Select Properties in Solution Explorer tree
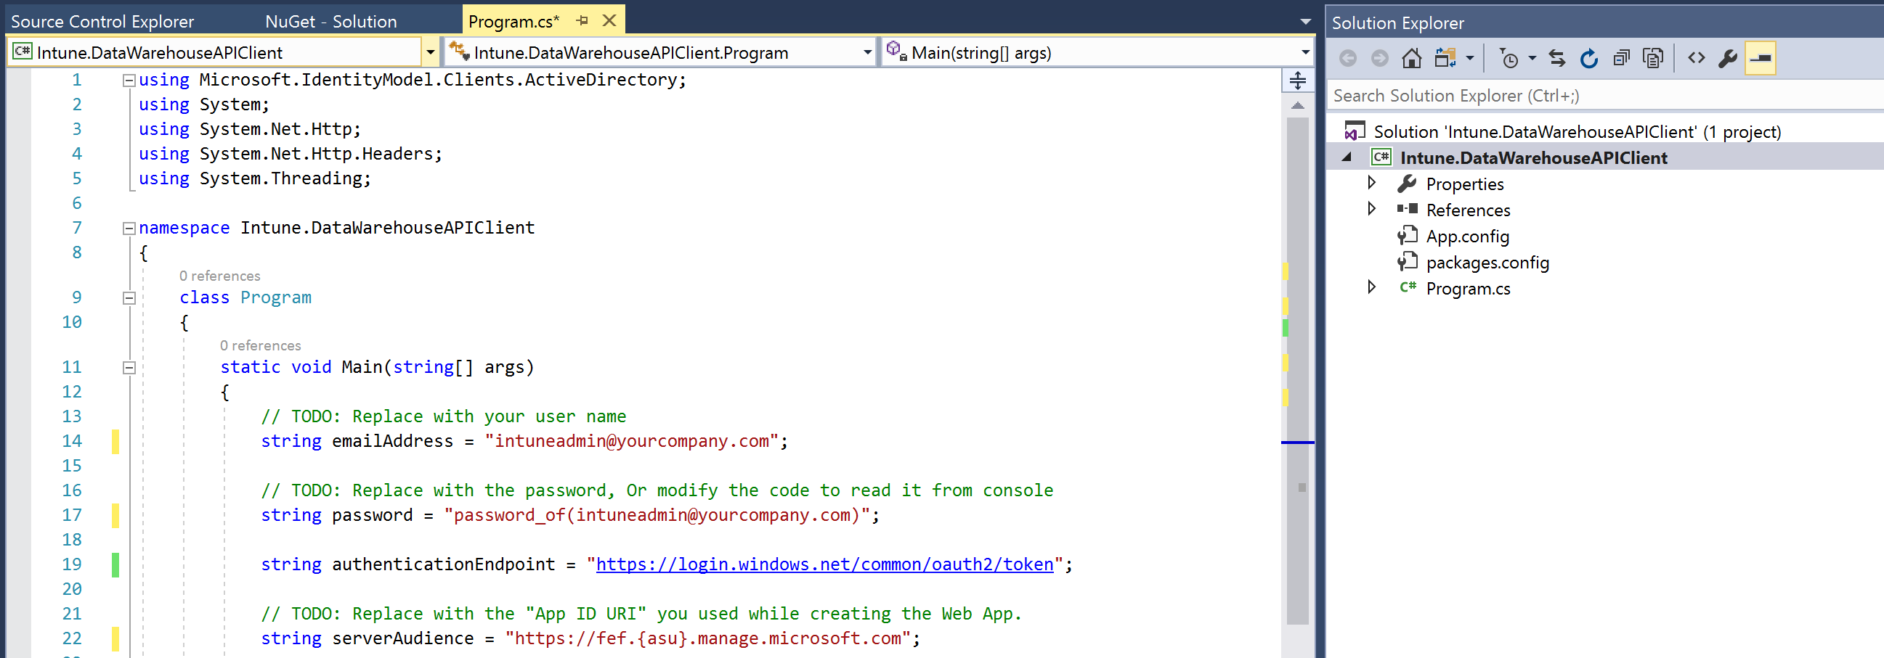The height and width of the screenshot is (658, 1884). 1464,184
